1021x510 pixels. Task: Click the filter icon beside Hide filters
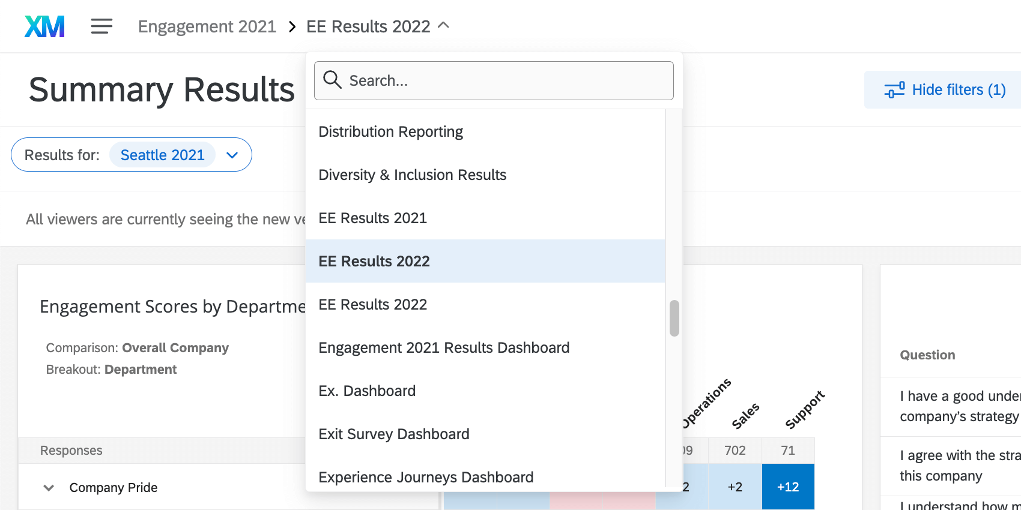pyautogui.click(x=895, y=89)
